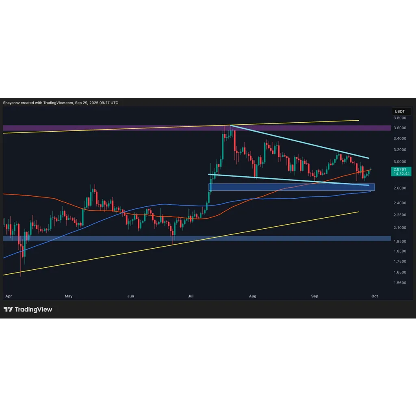
Task: Click the 1.5600 price axis label
Action: (400, 283)
